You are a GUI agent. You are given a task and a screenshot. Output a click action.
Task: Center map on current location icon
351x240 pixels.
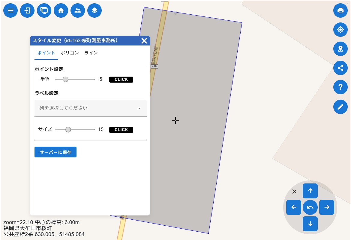pos(340,30)
